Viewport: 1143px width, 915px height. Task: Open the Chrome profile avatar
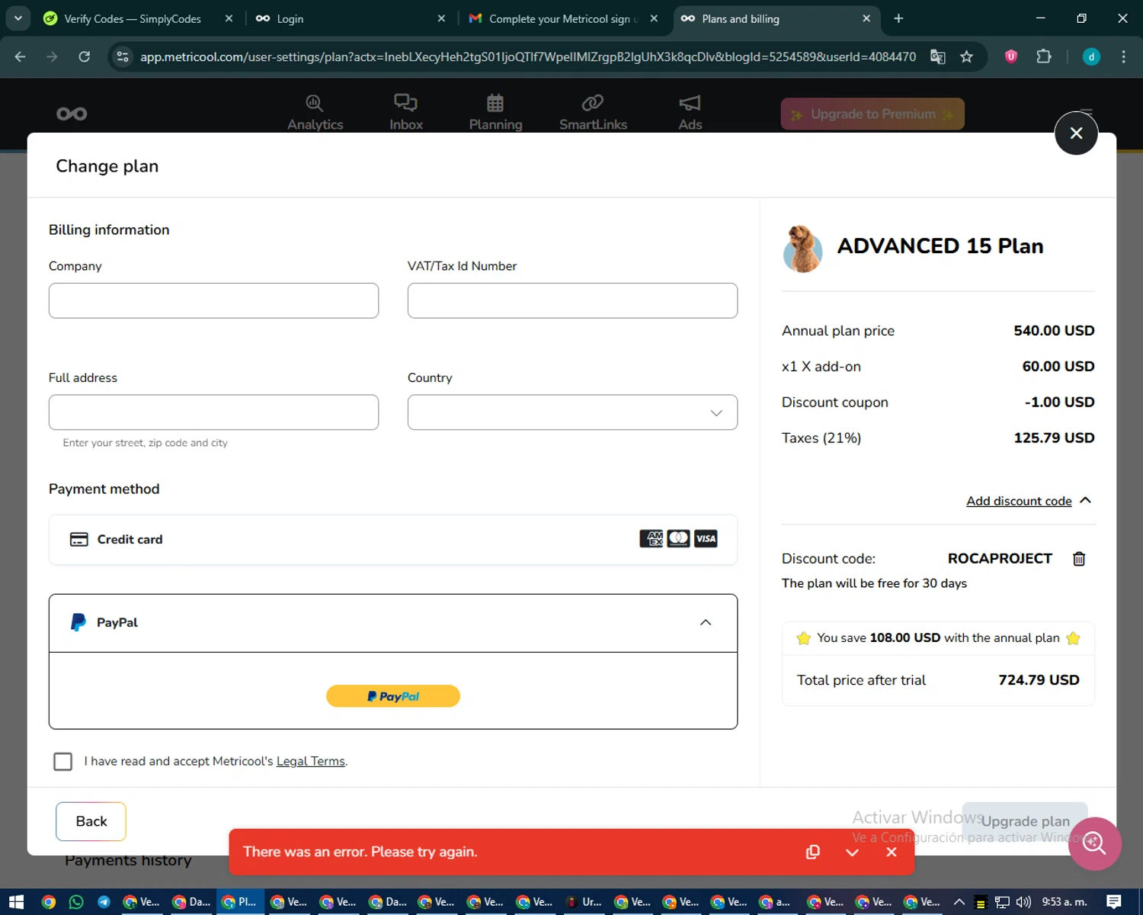click(1091, 56)
